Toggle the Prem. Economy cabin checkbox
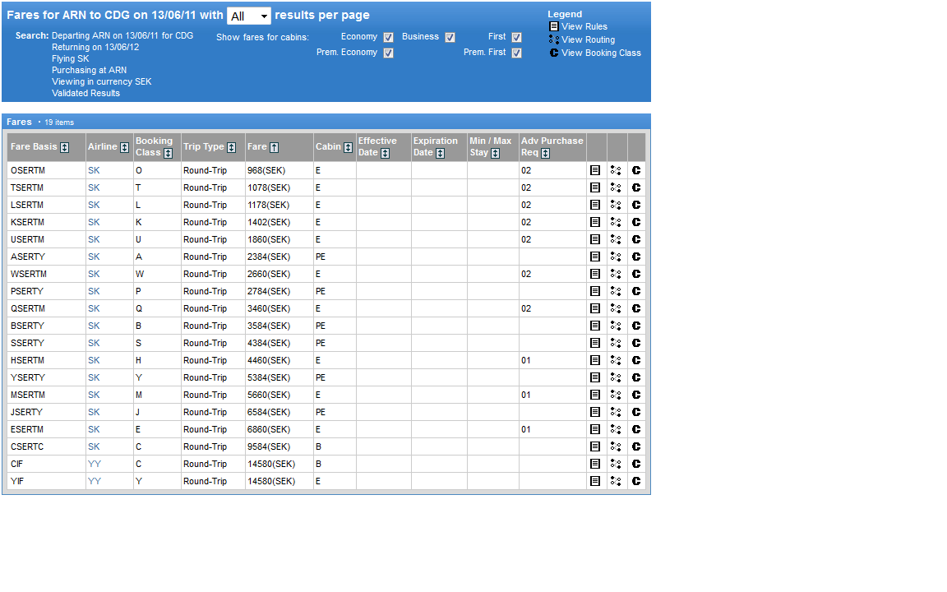The height and width of the screenshot is (592, 947). [388, 53]
